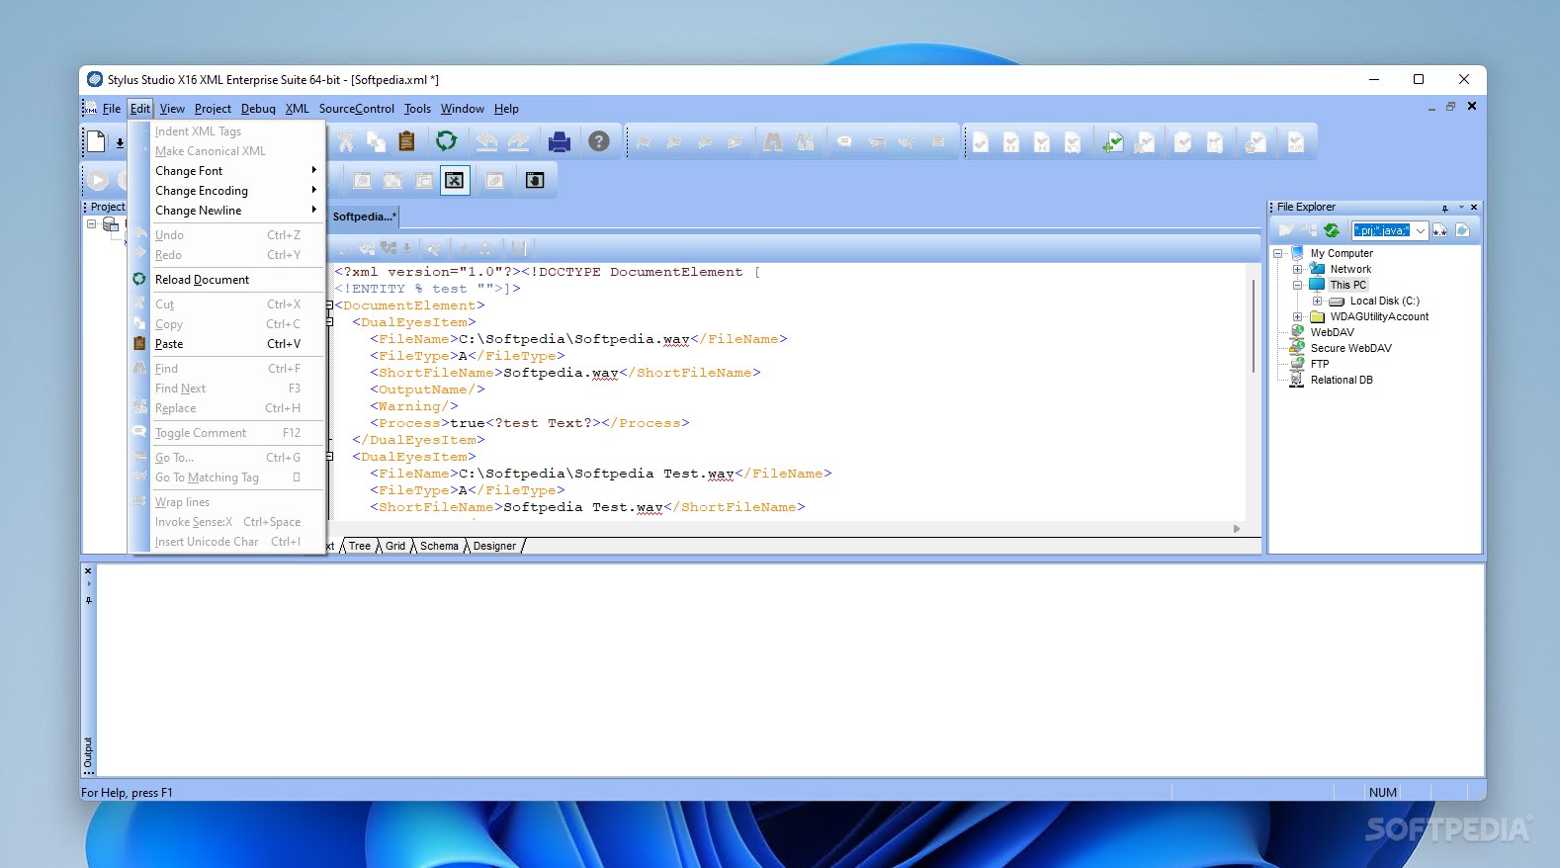Image resolution: width=1560 pixels, height=868 pixels.
Task: Switch to the Designer view tab
Action: click(494, 546)
